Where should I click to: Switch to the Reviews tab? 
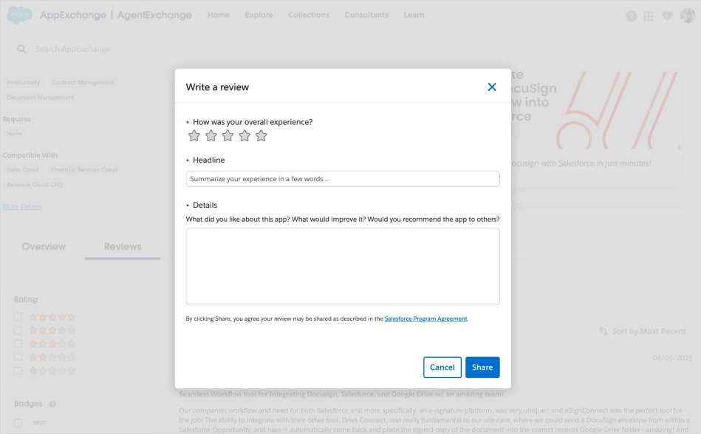coord(123,246)
